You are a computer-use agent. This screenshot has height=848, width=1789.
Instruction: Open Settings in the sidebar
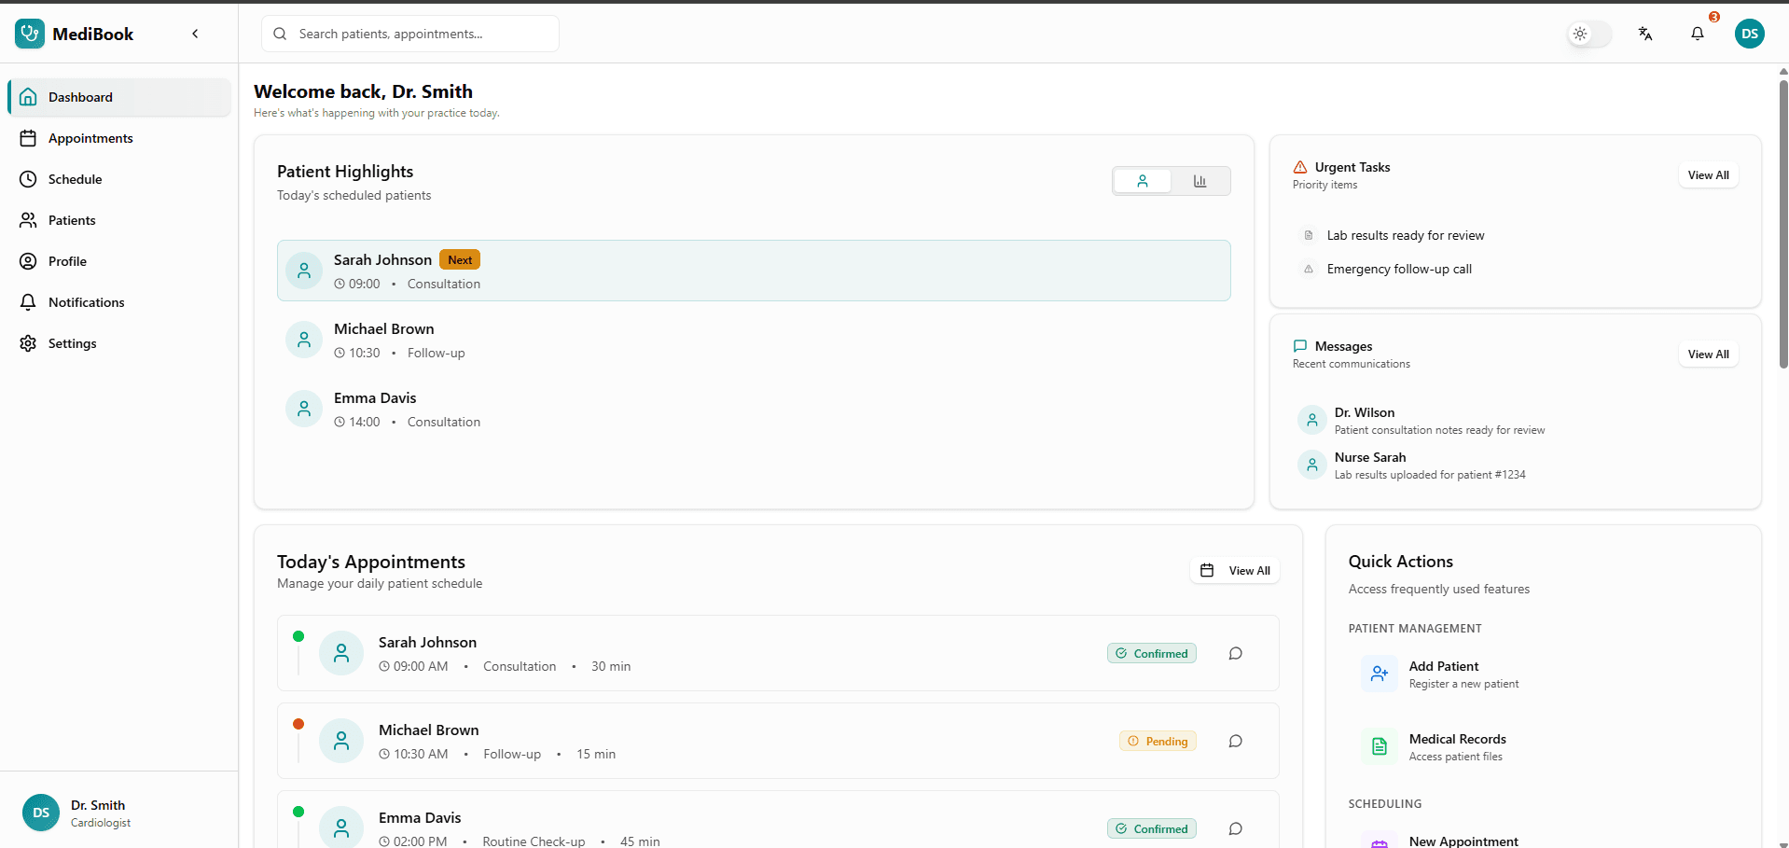tap(119, 343)
